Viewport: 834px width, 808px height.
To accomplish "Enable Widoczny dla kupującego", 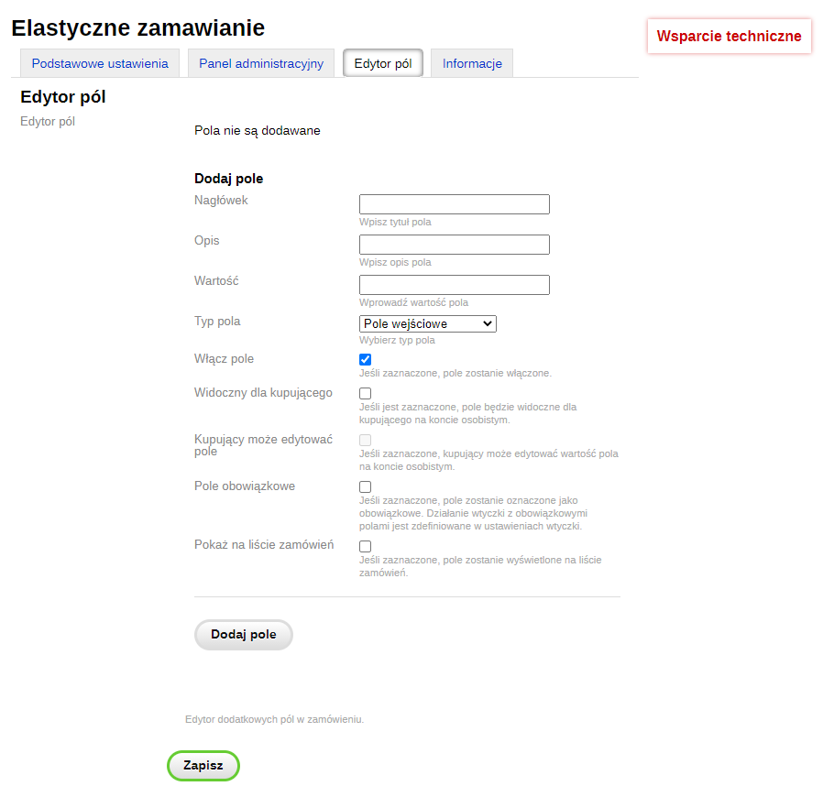I will [x=365, y=393].
